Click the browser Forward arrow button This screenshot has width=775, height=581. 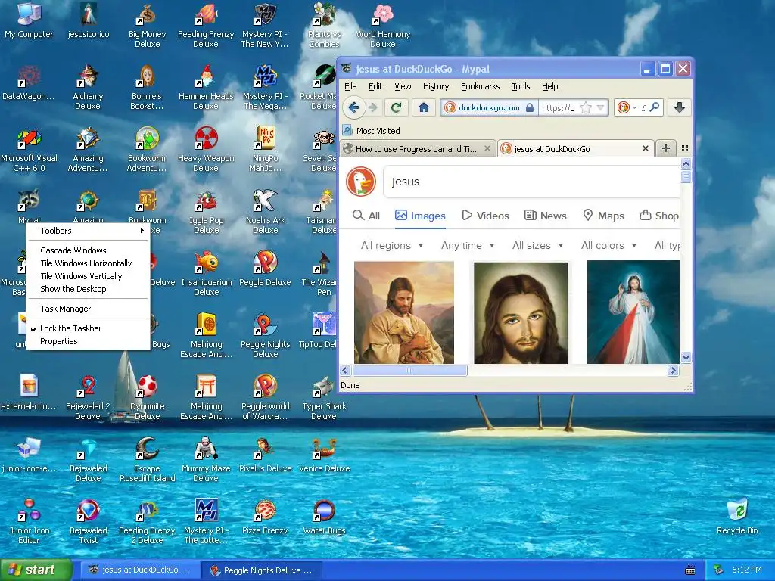coord(373,107)
